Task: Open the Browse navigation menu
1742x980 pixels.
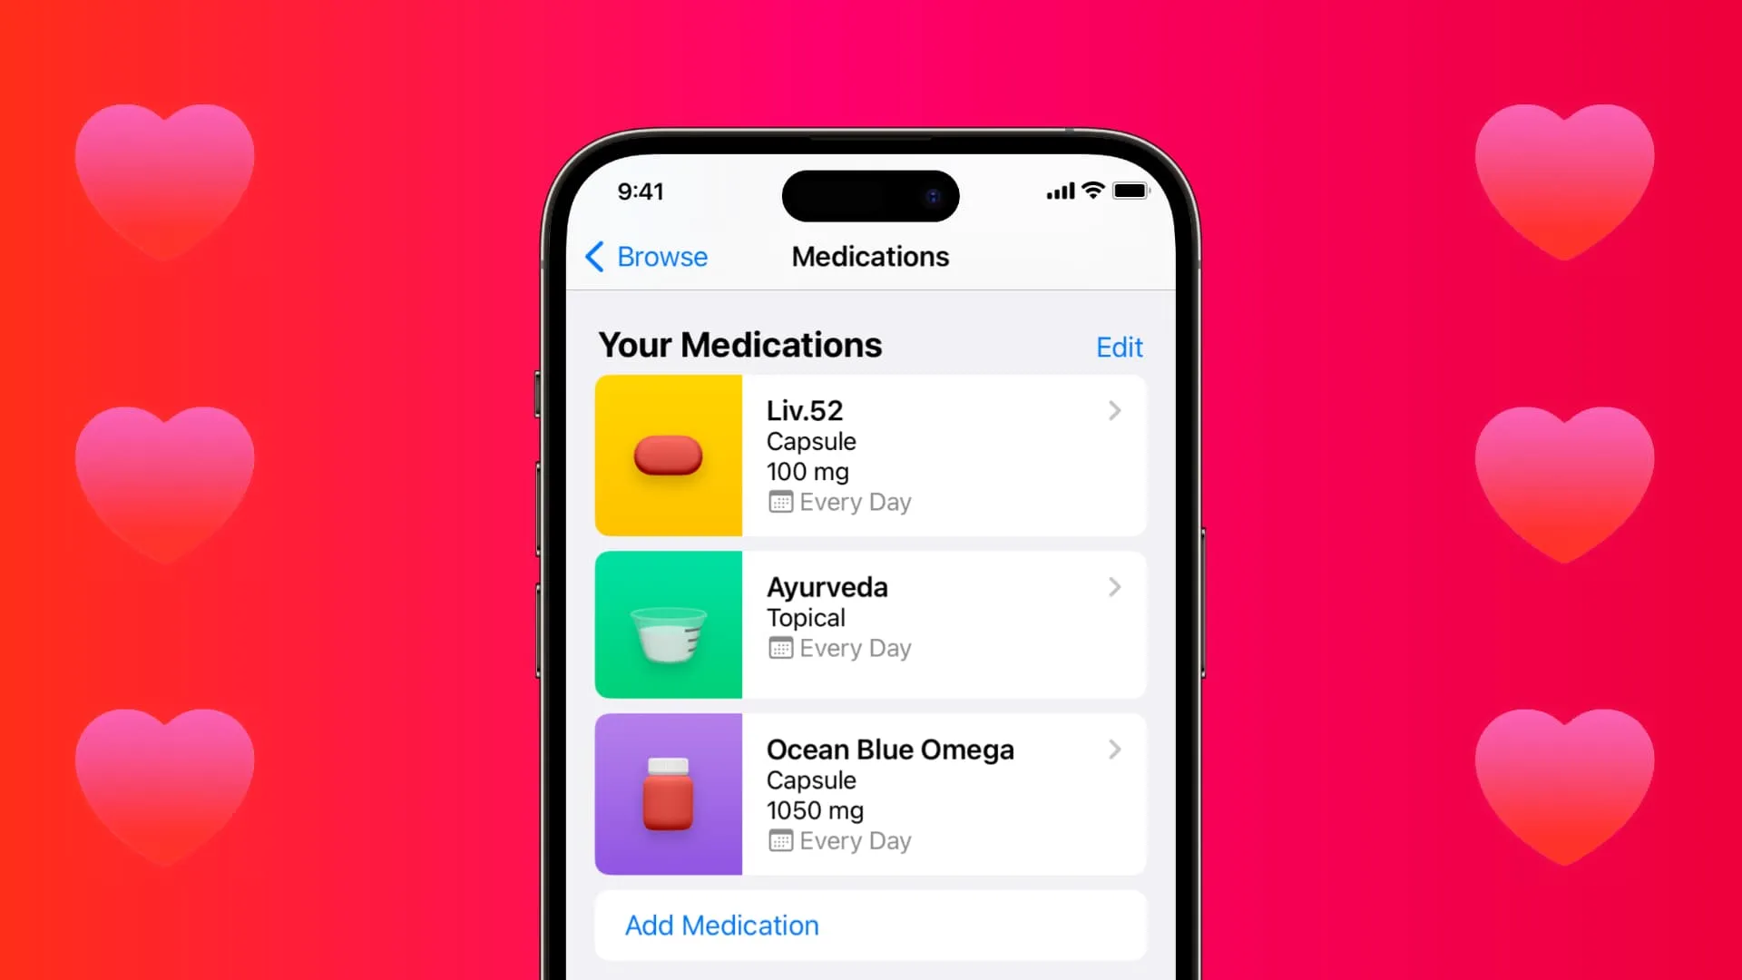Action: 645,256
